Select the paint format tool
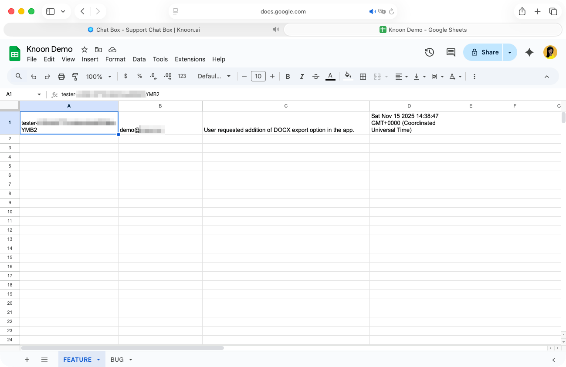The height and width of the screenshot is (367, 566). point(75,76)
